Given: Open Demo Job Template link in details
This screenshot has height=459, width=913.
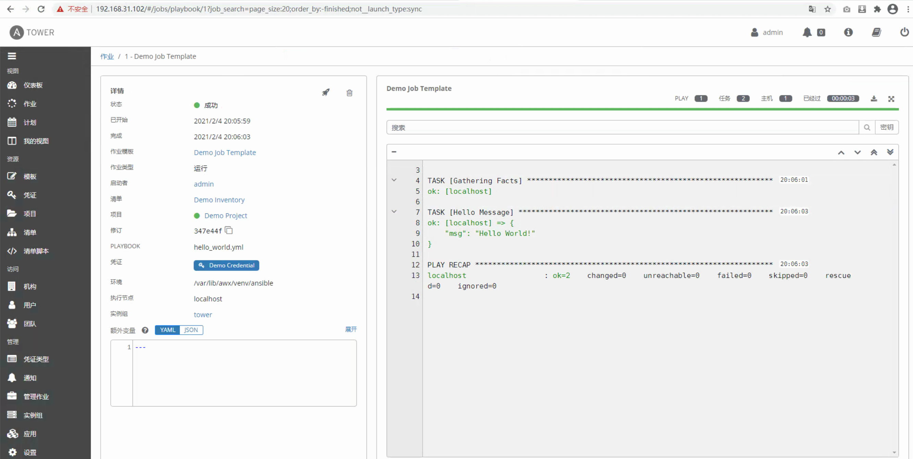Looking at the screenshot, I should coord(225,152).
